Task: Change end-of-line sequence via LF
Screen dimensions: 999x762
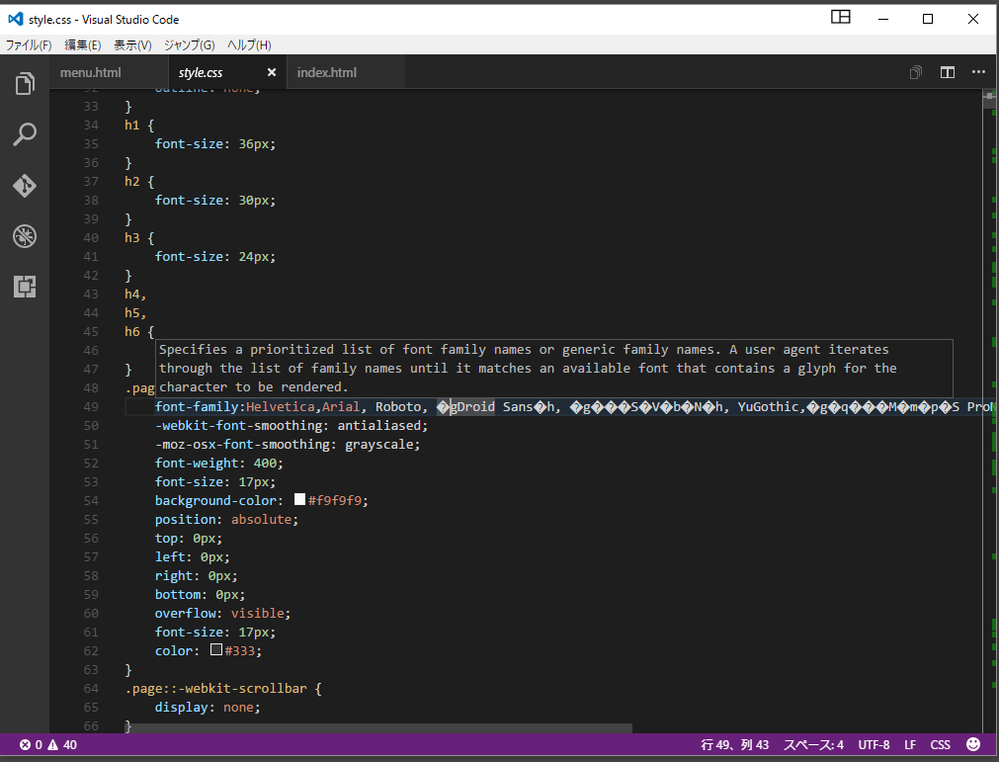Action: (x=910, y=745)
